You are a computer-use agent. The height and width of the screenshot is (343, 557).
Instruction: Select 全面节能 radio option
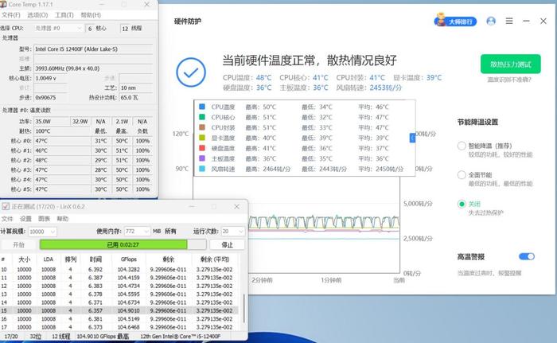pyautogui.click(x=462, y=175)
